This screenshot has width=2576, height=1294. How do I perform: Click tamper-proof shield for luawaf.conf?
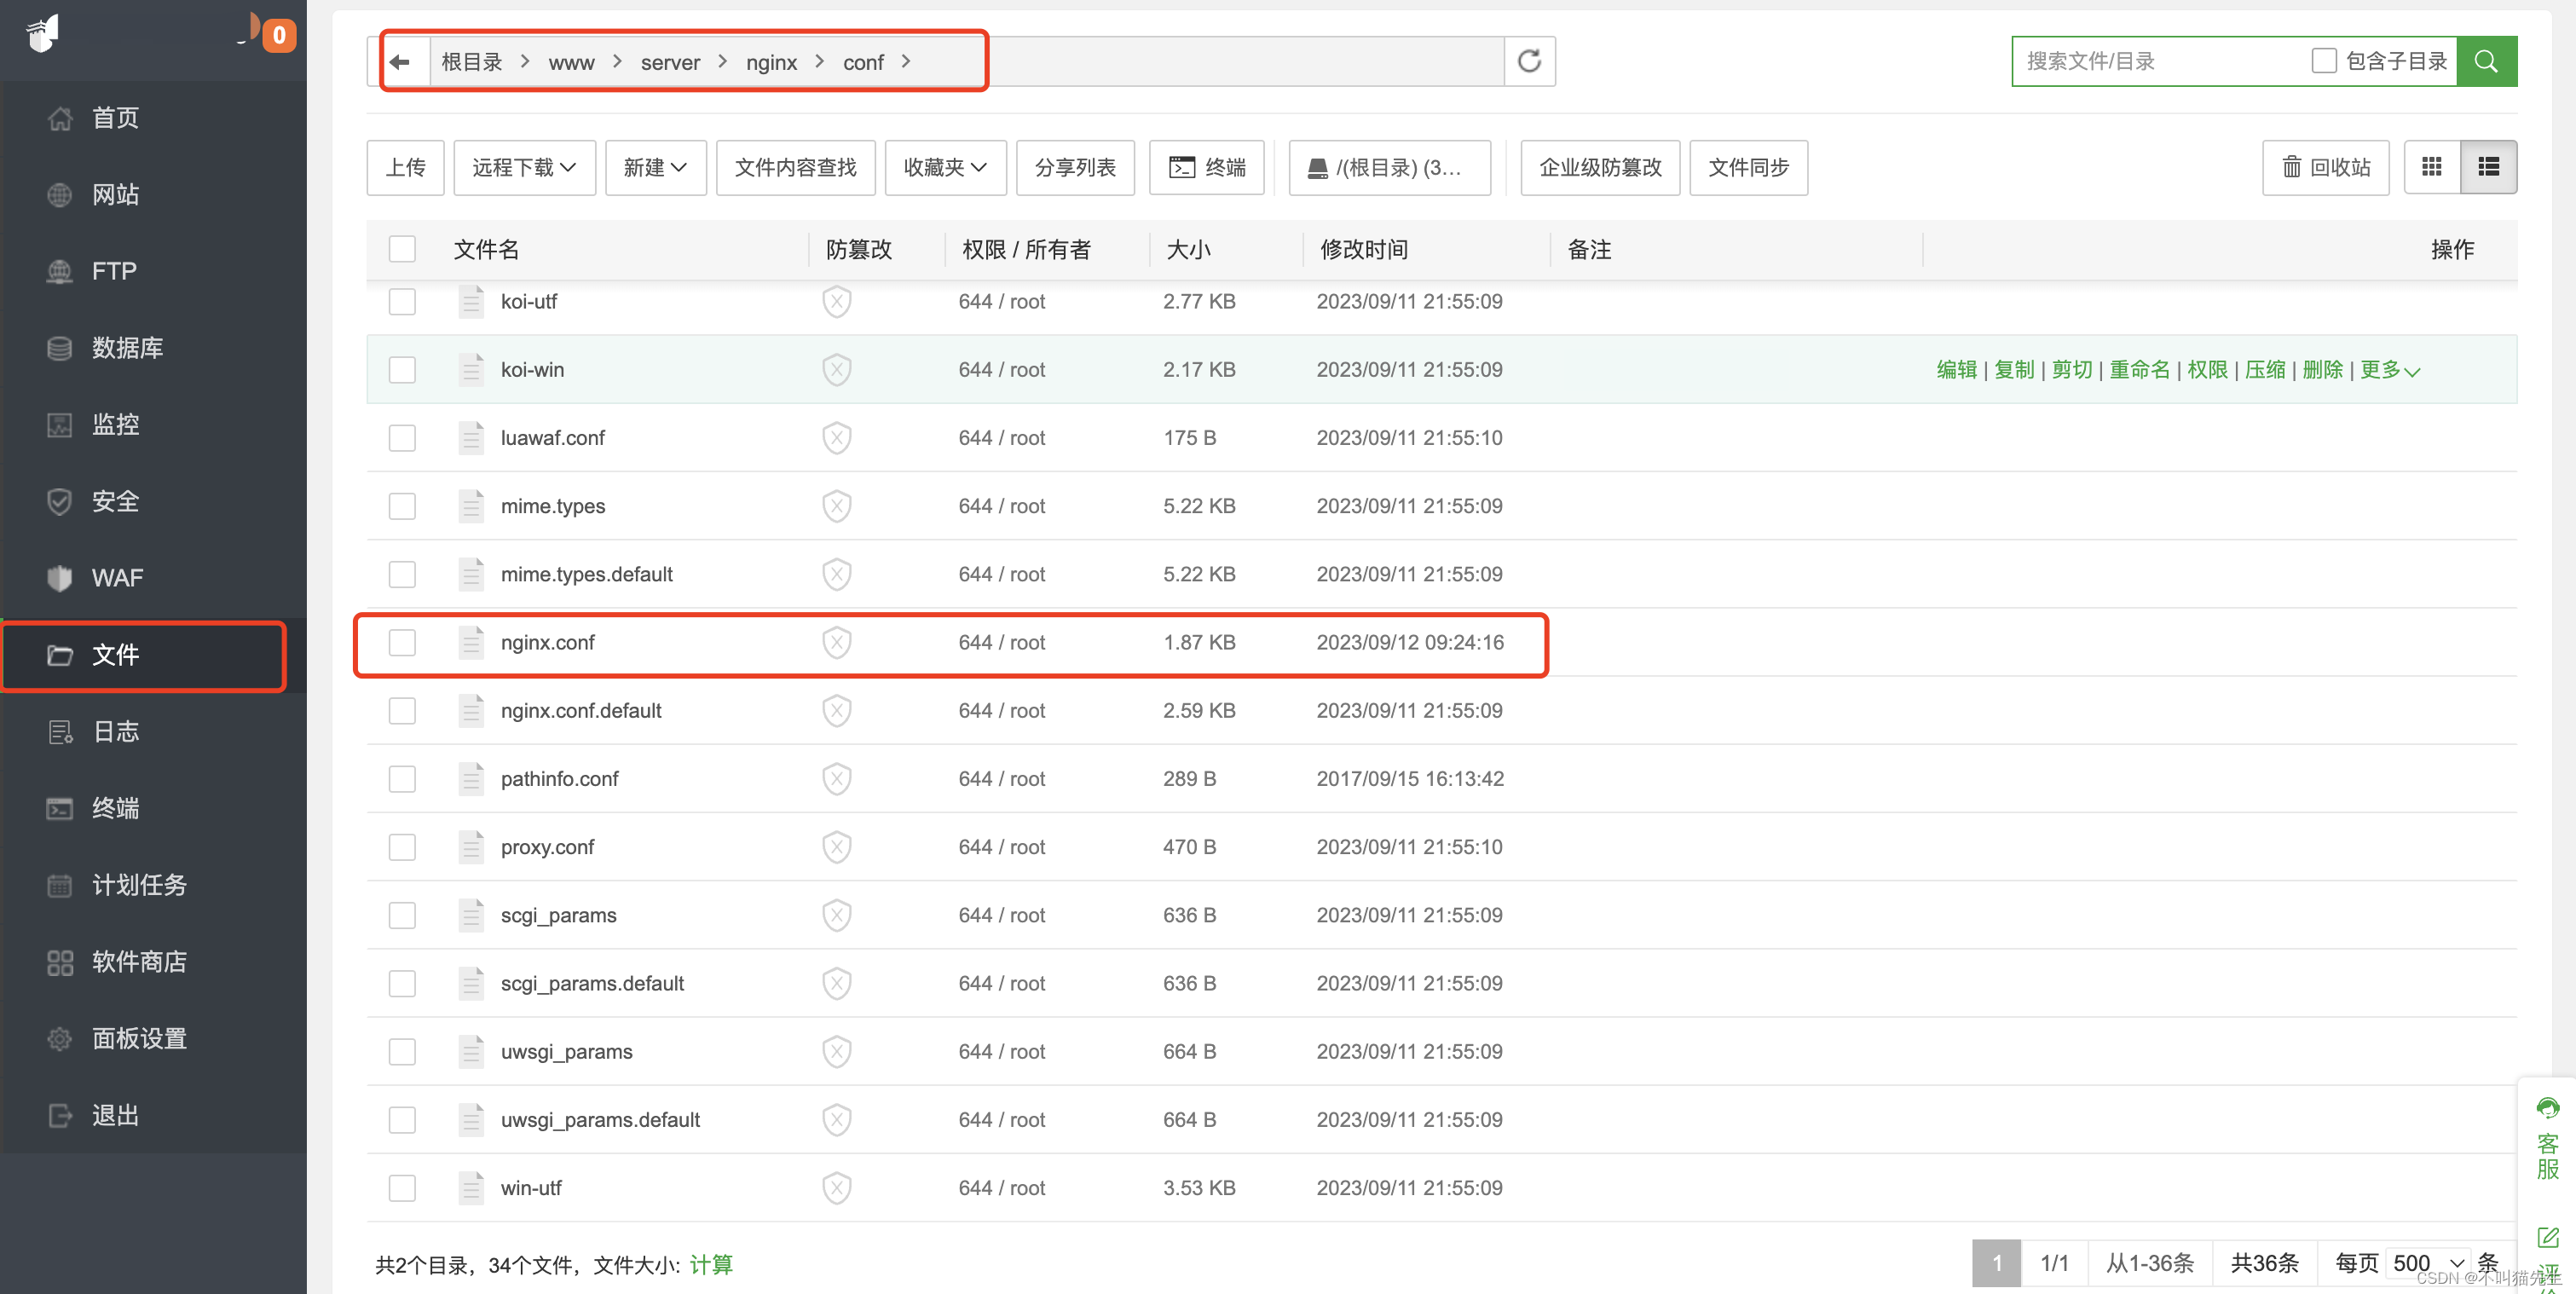[x=837, y=438]
